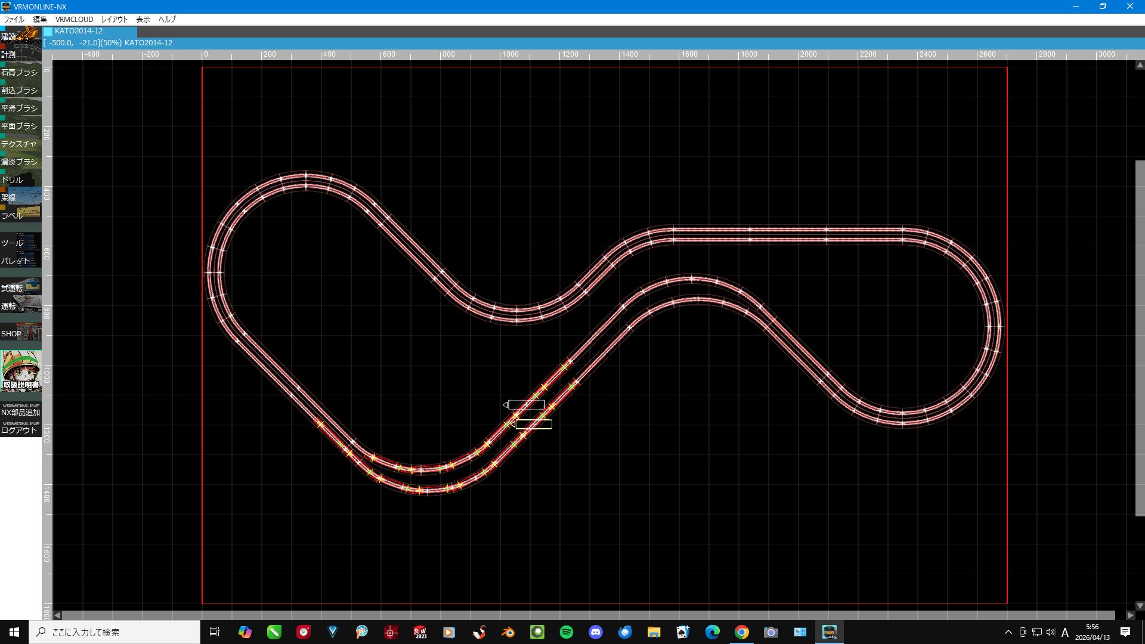Toggle the IME input mode indicator

pos(1065,632)
